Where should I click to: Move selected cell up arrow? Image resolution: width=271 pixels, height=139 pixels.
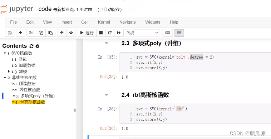coord(62,33)
